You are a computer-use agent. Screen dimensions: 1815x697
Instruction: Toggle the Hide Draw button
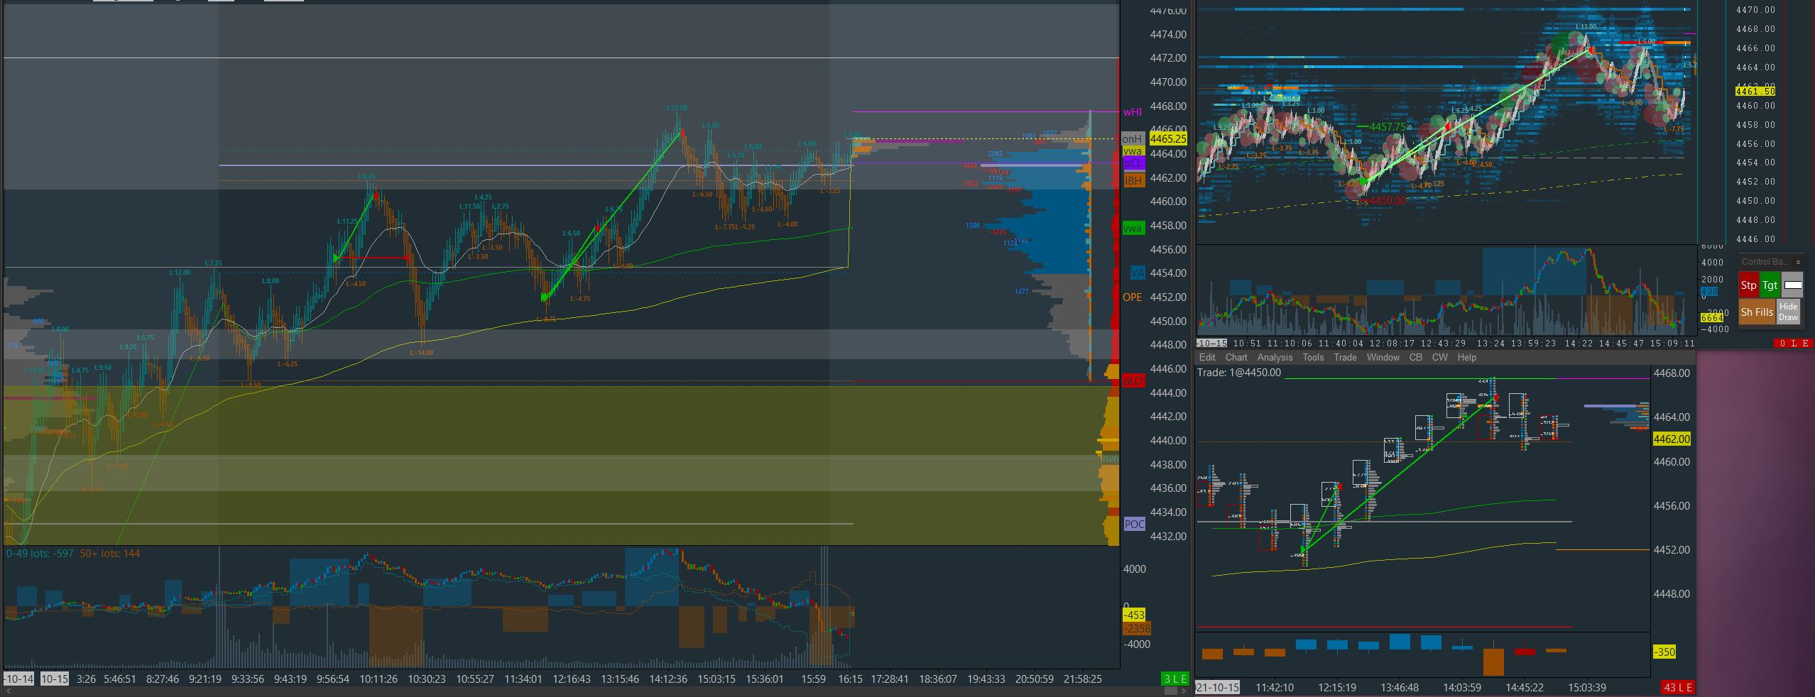pos(1788,312)
